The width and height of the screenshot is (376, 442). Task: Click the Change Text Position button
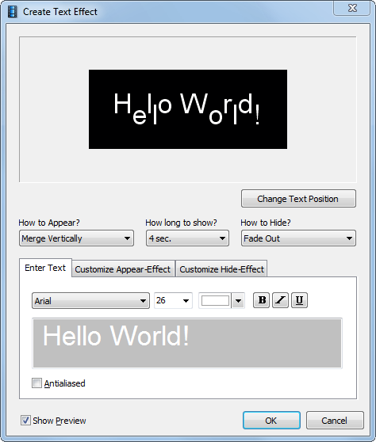298,199
